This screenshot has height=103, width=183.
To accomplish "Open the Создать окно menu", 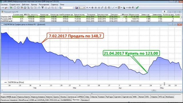I will coord(15,5).
